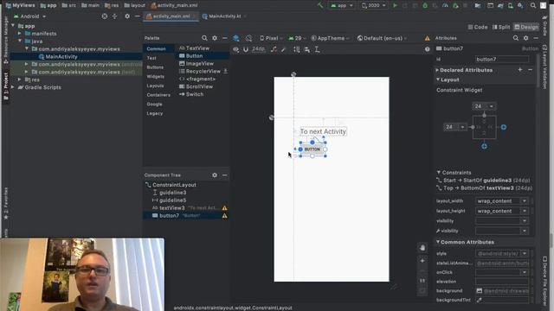Select Text category in Palette

(151, 58)
